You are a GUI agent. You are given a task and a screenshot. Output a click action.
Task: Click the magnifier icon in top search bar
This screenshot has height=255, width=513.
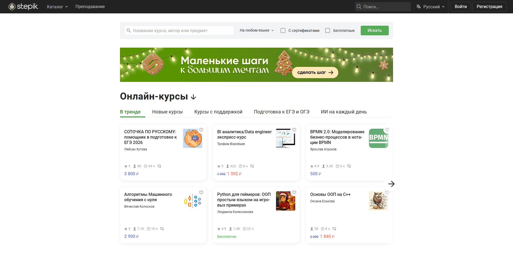click(x=359, y=6)
